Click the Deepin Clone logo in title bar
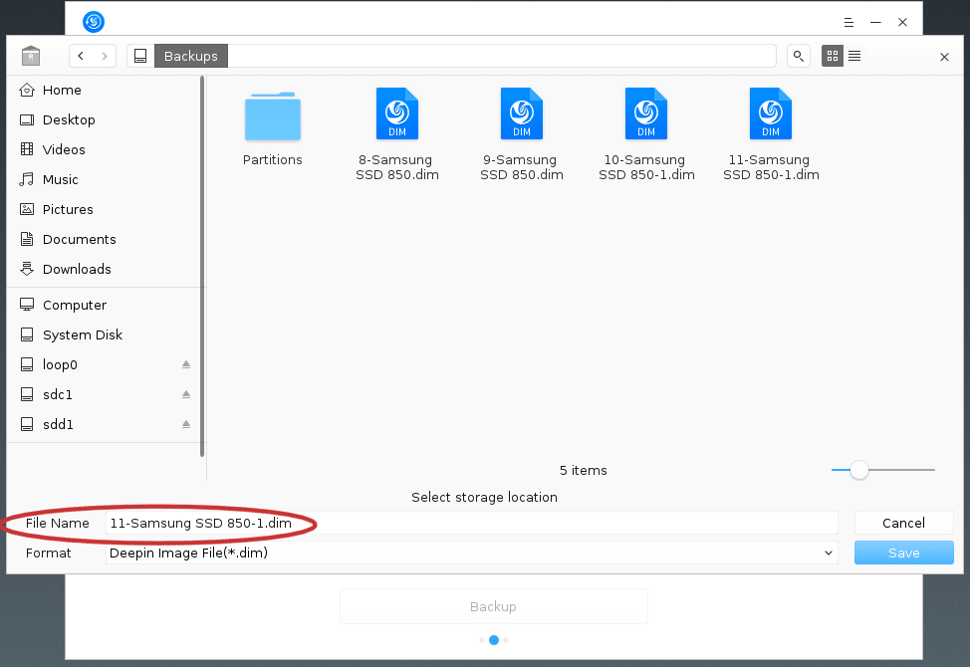 (x=94, y=22)
